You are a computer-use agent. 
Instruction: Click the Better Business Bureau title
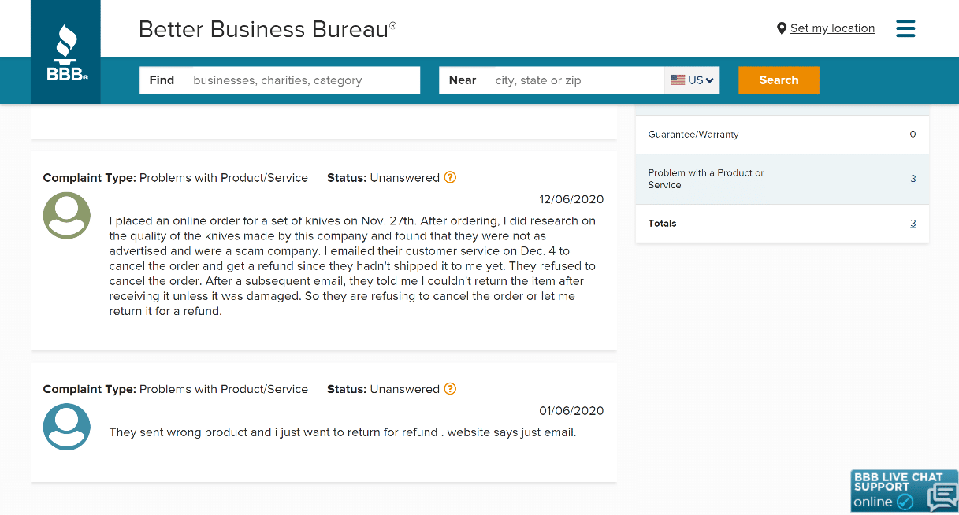tap(267, 29)
